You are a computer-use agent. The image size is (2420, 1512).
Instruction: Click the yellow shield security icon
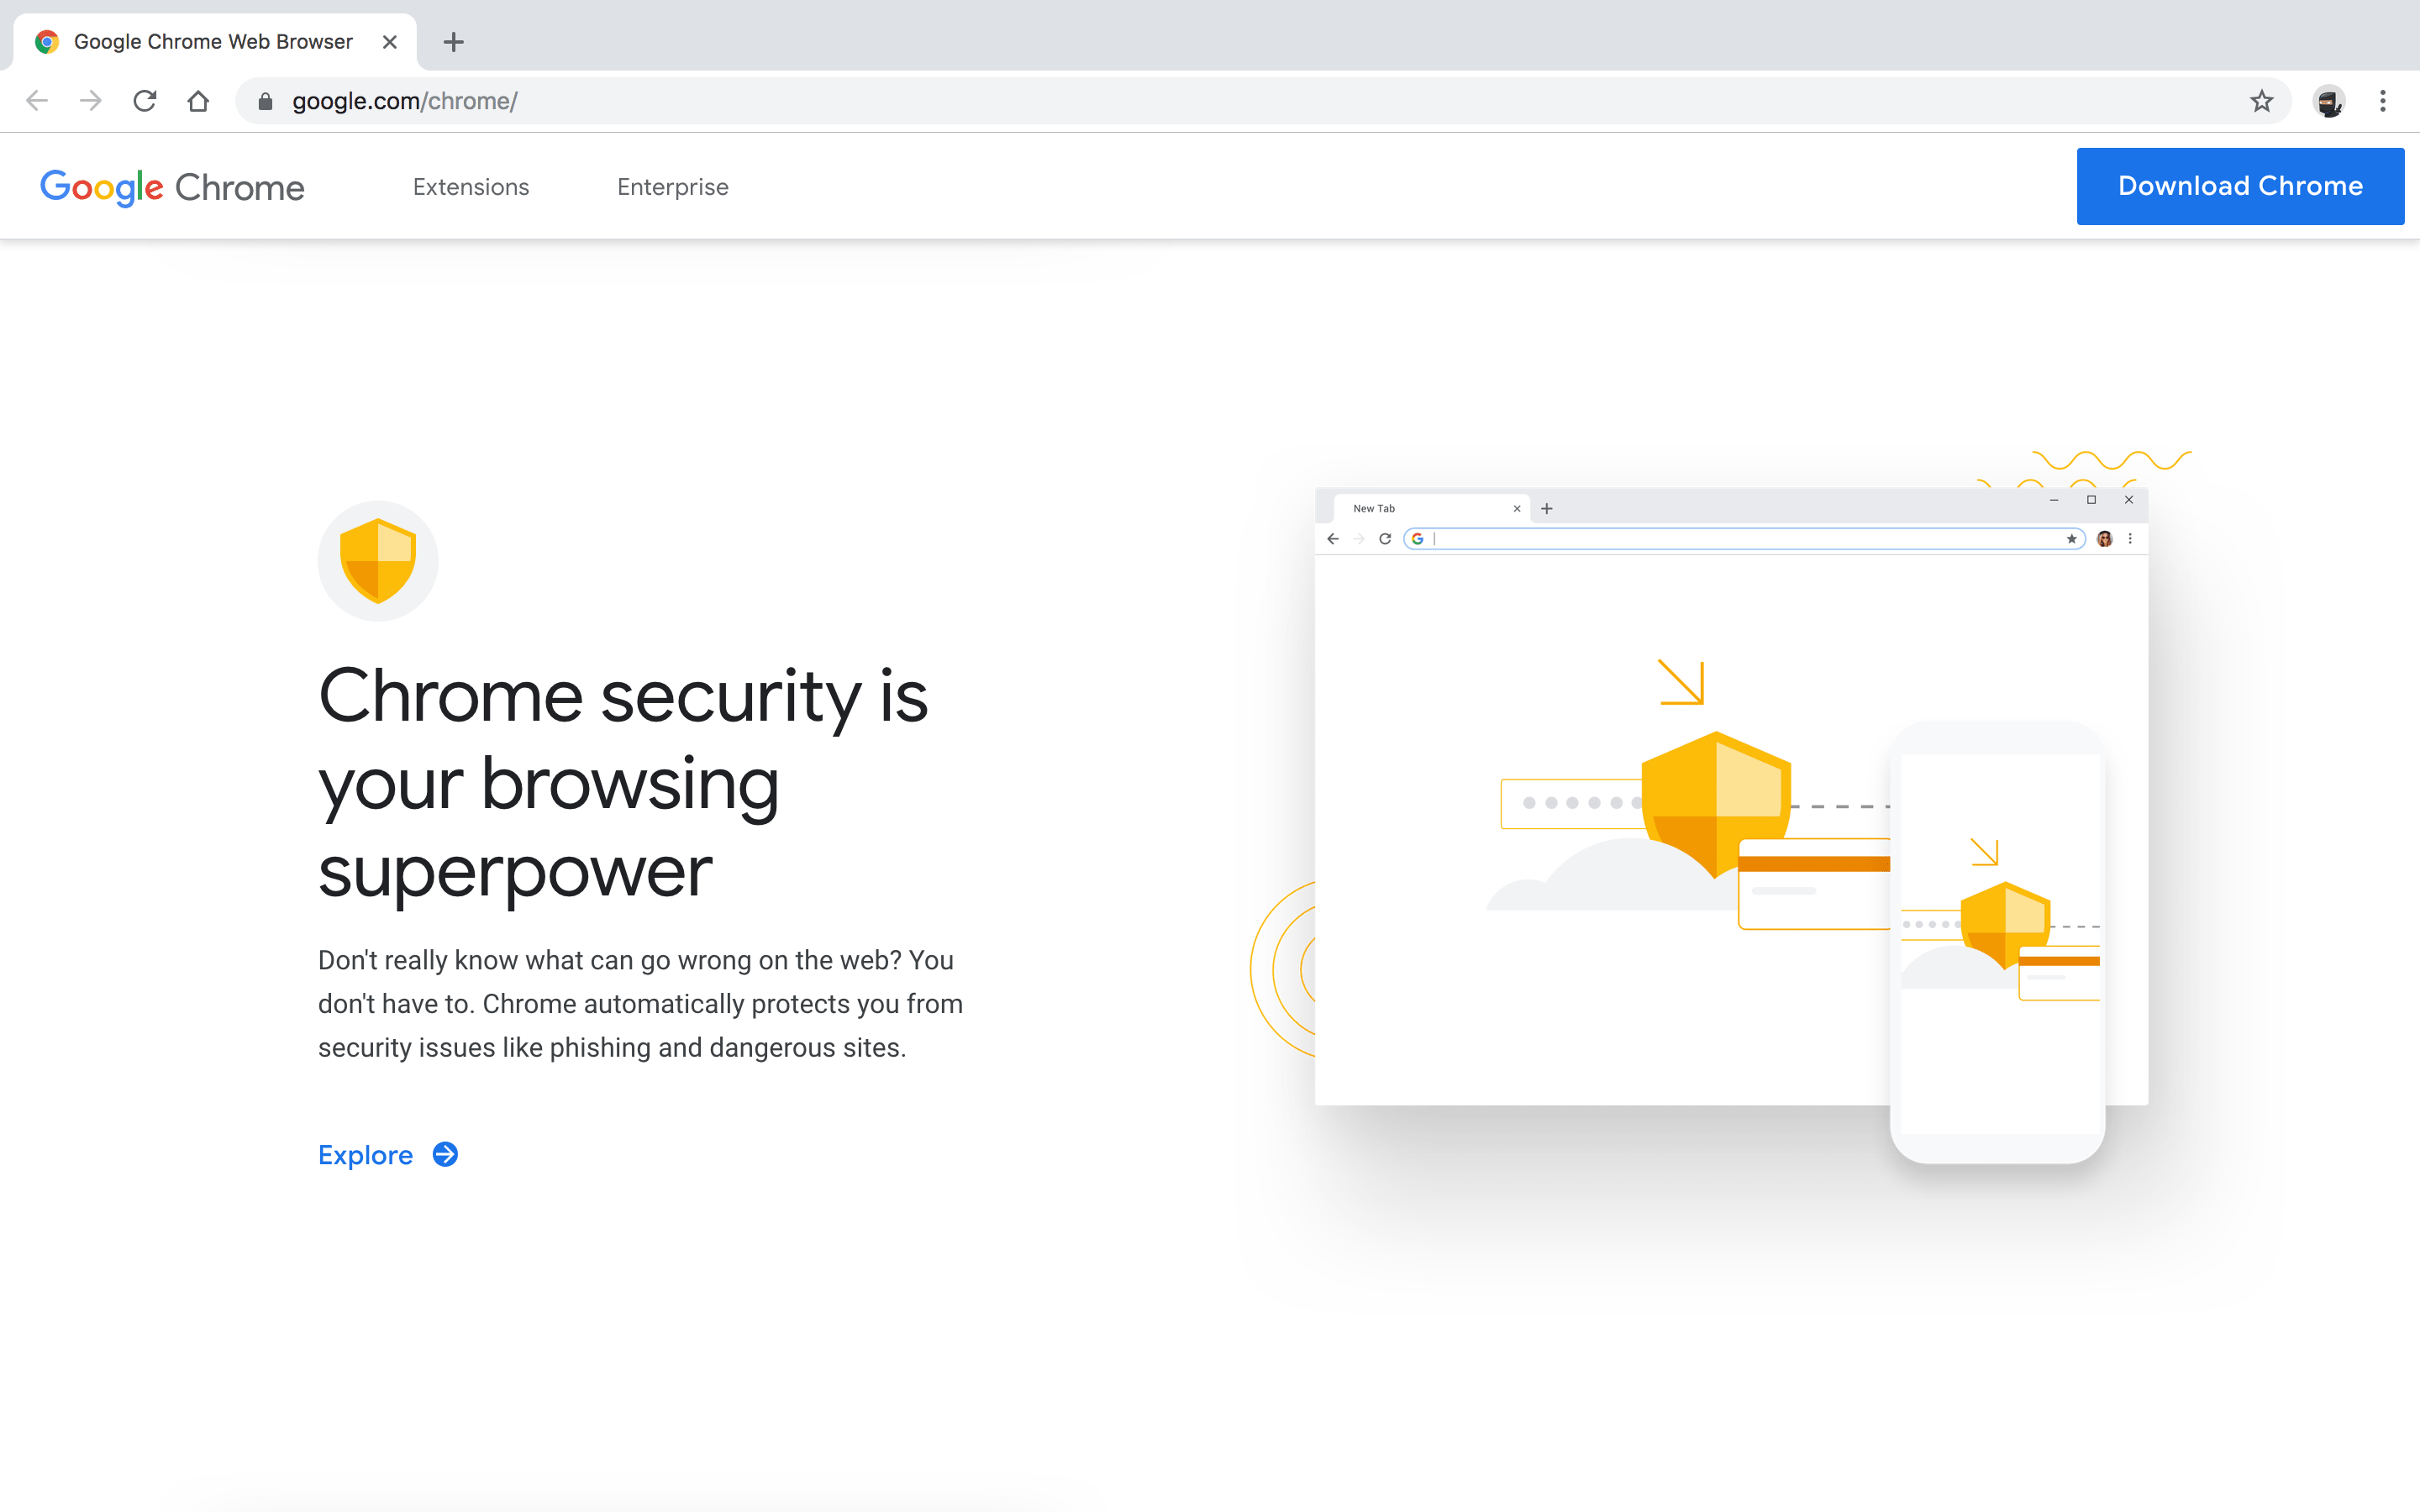[378, 560]
